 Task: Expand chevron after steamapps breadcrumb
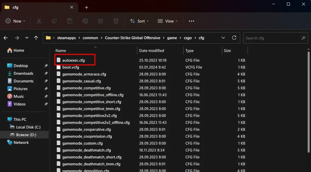(x=79, y=38)
